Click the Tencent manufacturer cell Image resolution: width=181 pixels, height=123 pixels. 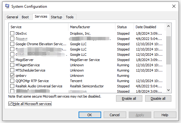(x=76, y=81)
